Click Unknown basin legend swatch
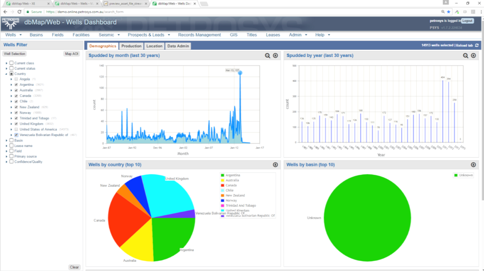Screen dimensions: 484x271 pyautogui.click(x=456, y=175)
